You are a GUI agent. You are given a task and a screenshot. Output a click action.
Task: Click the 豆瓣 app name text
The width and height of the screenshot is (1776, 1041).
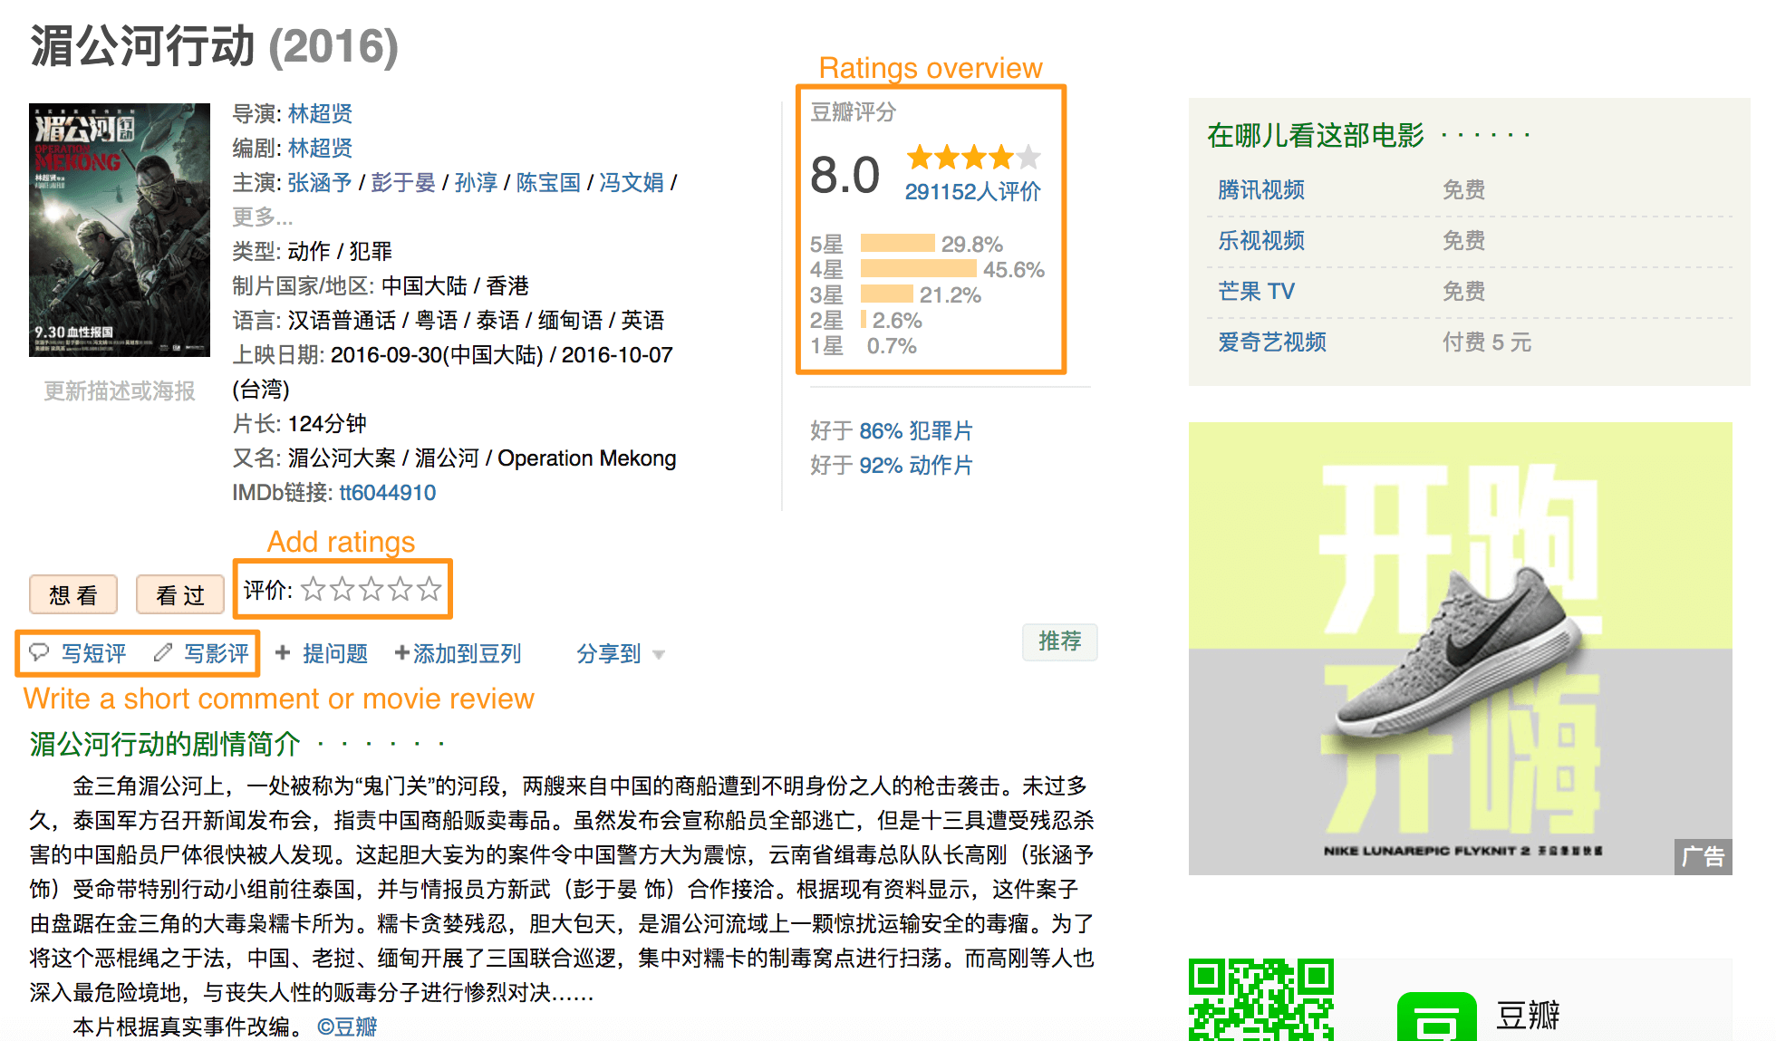1528,1015
